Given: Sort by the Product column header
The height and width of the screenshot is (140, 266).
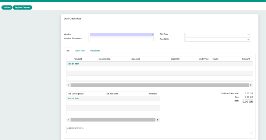Looking at the screenshot, I should 78,59.
